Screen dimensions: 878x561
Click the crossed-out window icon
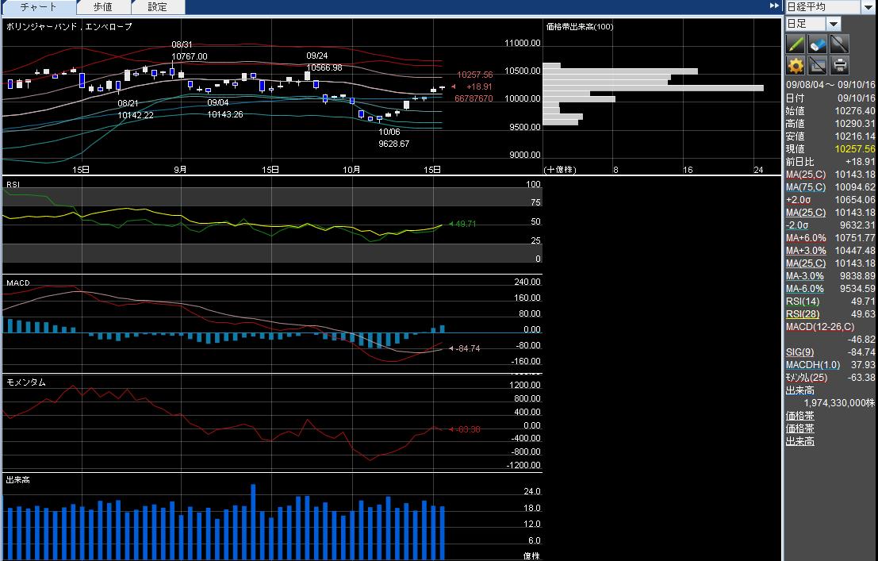[x=818, y=65]
